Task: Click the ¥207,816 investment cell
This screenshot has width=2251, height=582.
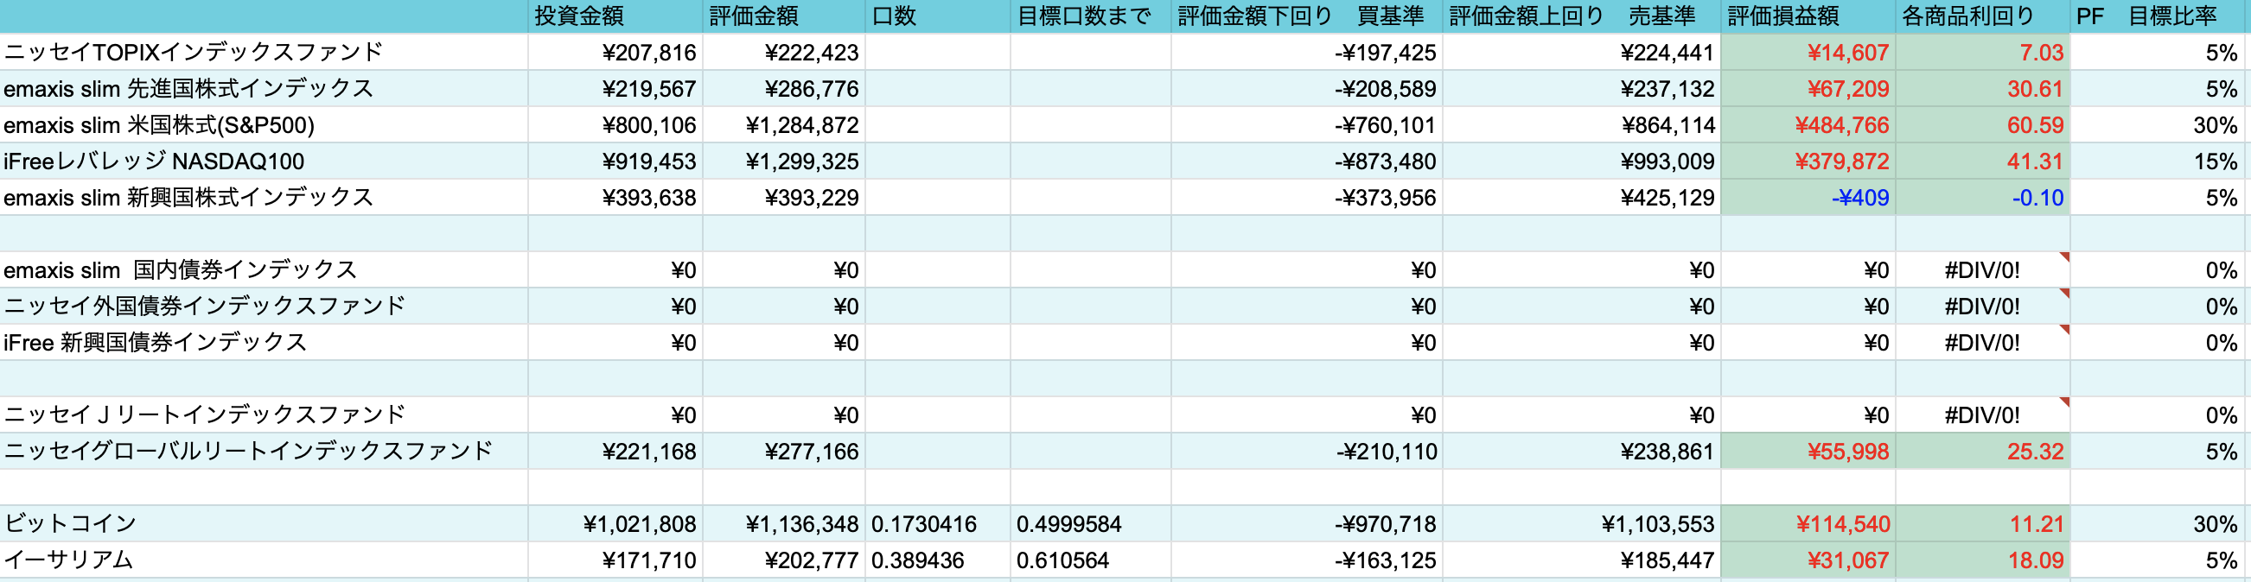Action: click(x=615, y=53)
